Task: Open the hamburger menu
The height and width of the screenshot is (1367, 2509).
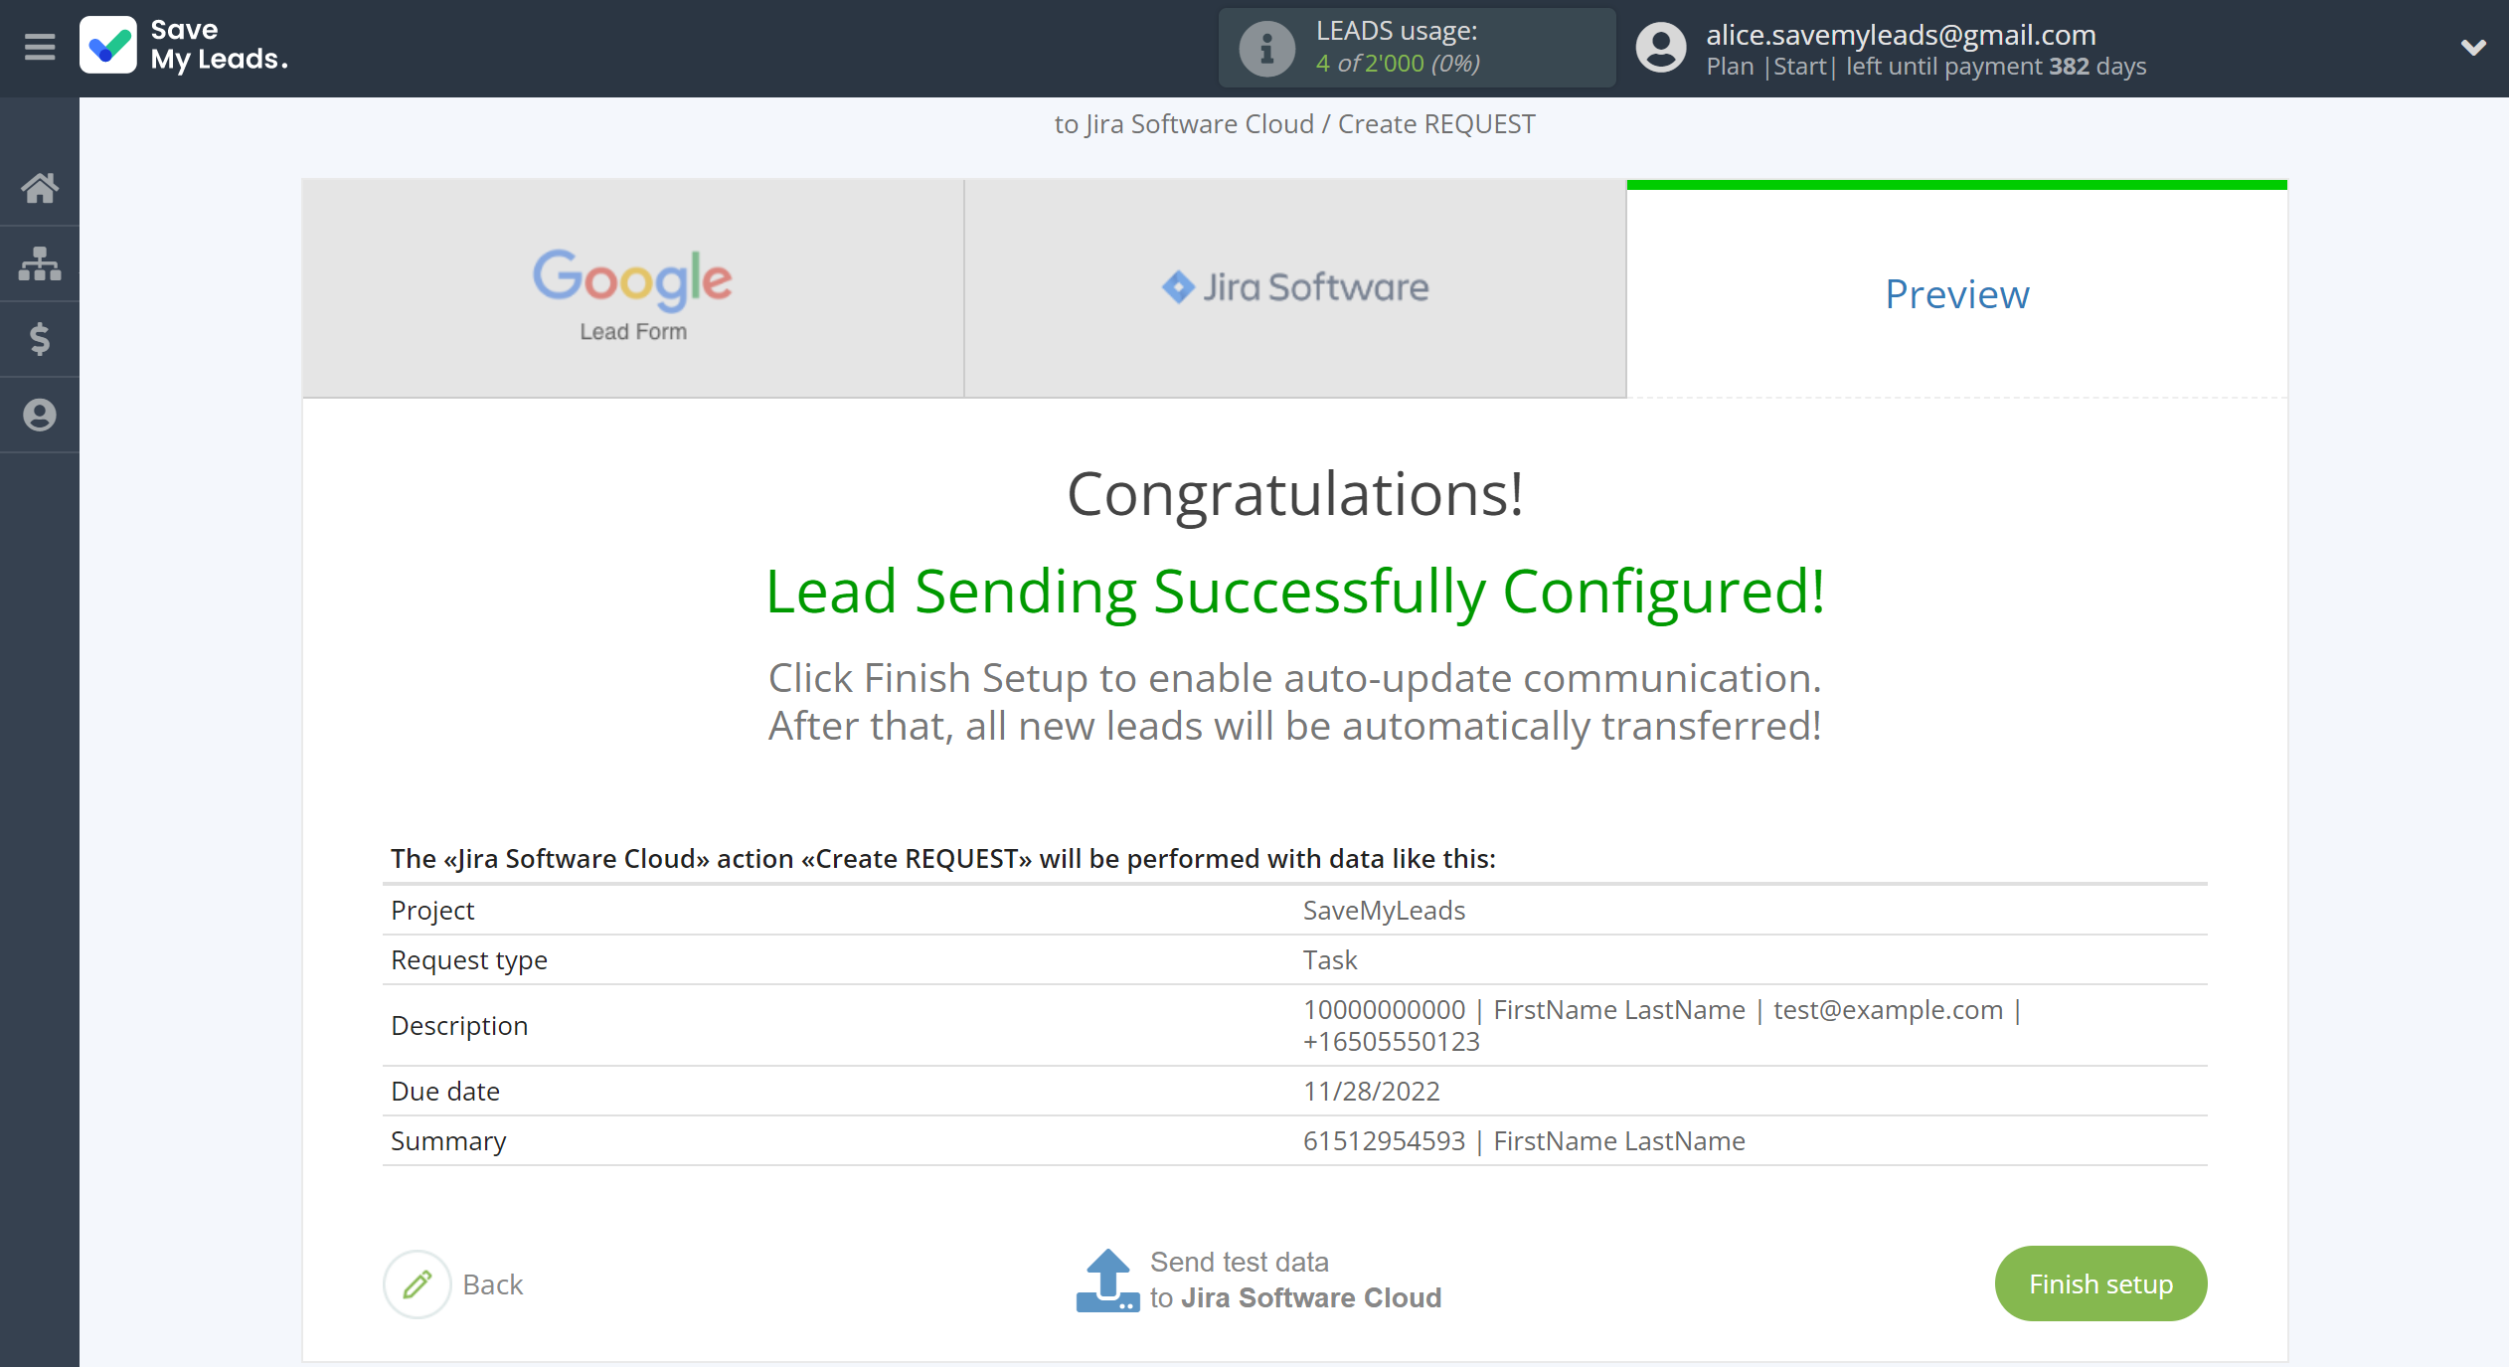Action: click(x=40, y=47)
